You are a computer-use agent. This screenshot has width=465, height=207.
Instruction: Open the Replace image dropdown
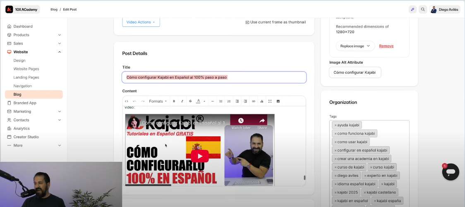(x=355, y=46)
